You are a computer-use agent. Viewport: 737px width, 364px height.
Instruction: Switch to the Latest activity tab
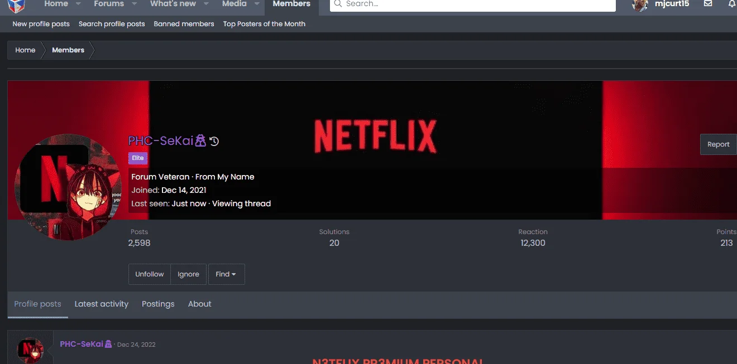[x=102, y=304]
